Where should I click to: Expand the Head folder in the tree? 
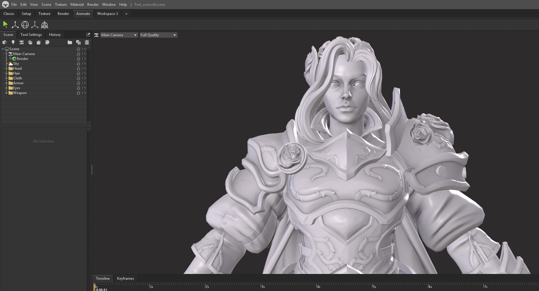tap(6, 68)
